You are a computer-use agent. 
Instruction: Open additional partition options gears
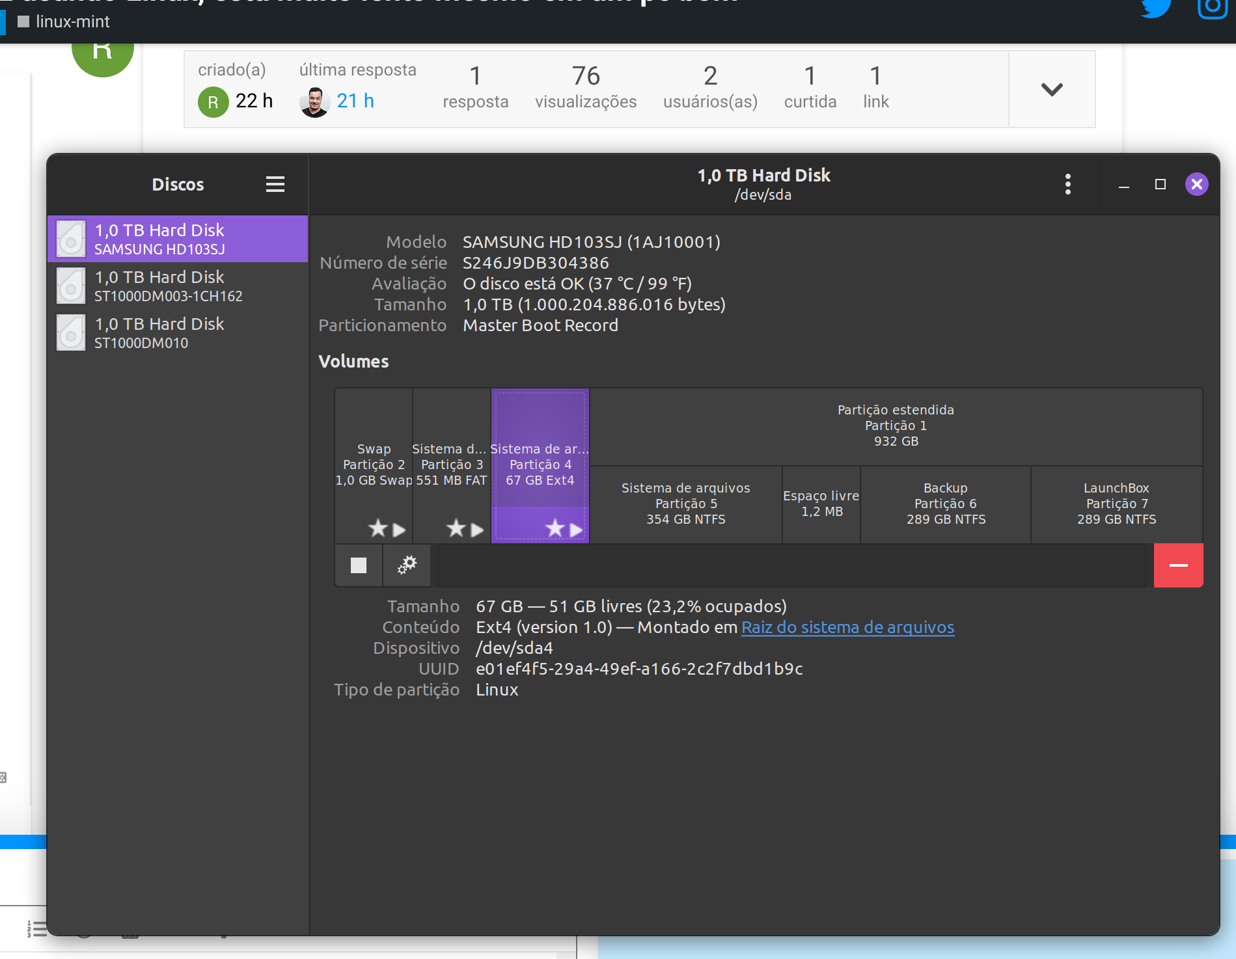tap(407, 565)
